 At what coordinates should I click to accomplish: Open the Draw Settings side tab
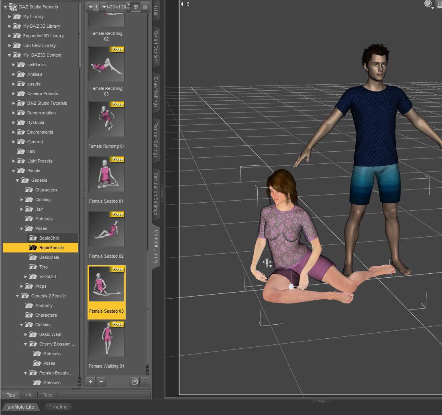tap(156, 92)
